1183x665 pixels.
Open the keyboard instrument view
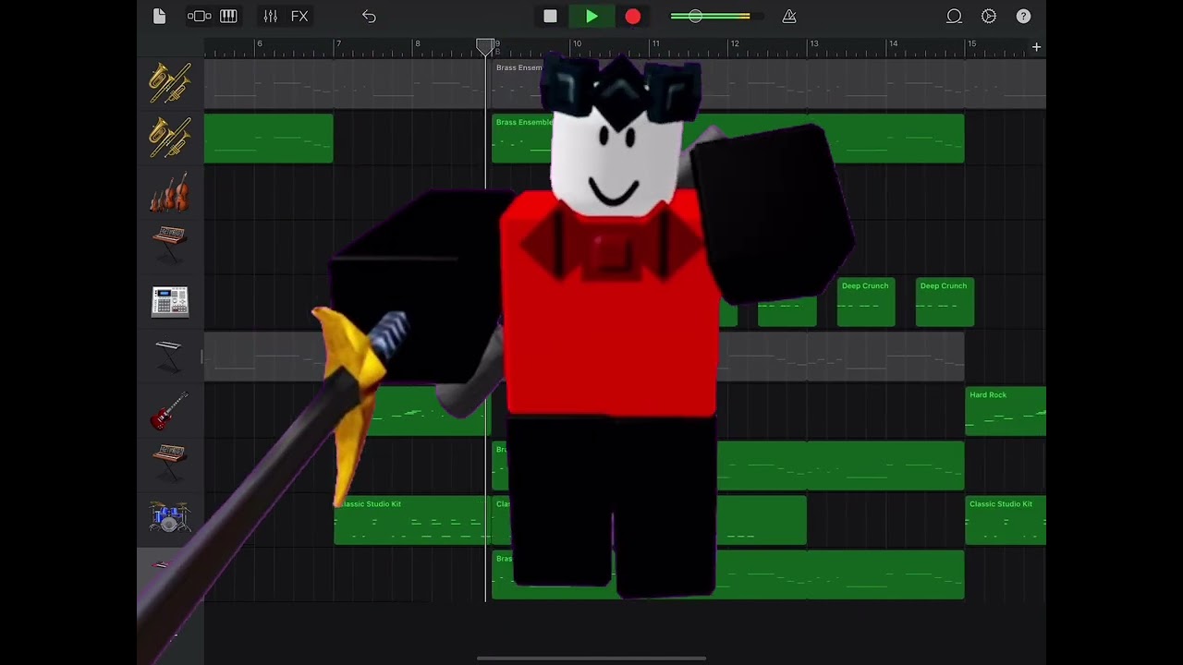(228, 17)
